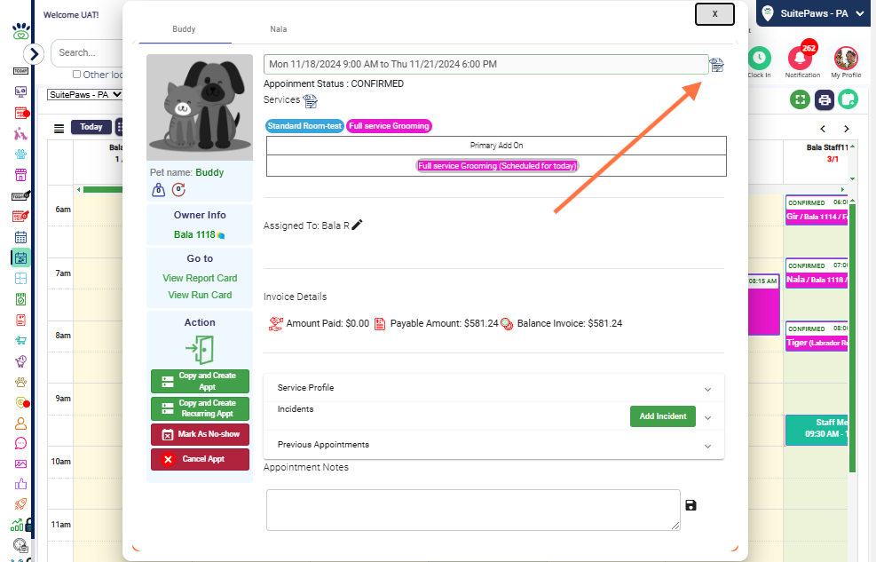
Task: Expand the Service Profile section
Action: coord(493,388)
